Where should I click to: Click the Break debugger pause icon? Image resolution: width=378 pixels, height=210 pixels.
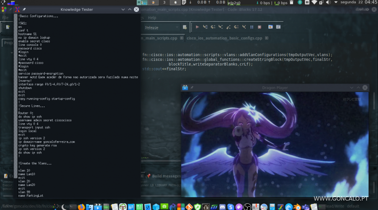click(252, 27)
